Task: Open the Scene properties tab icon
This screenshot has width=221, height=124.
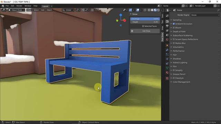Action: point(167,35)
